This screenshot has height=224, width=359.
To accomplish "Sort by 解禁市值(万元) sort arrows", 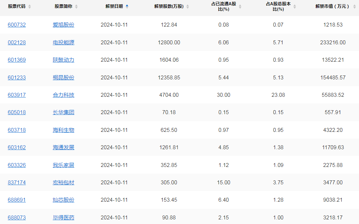I will 354,7.
